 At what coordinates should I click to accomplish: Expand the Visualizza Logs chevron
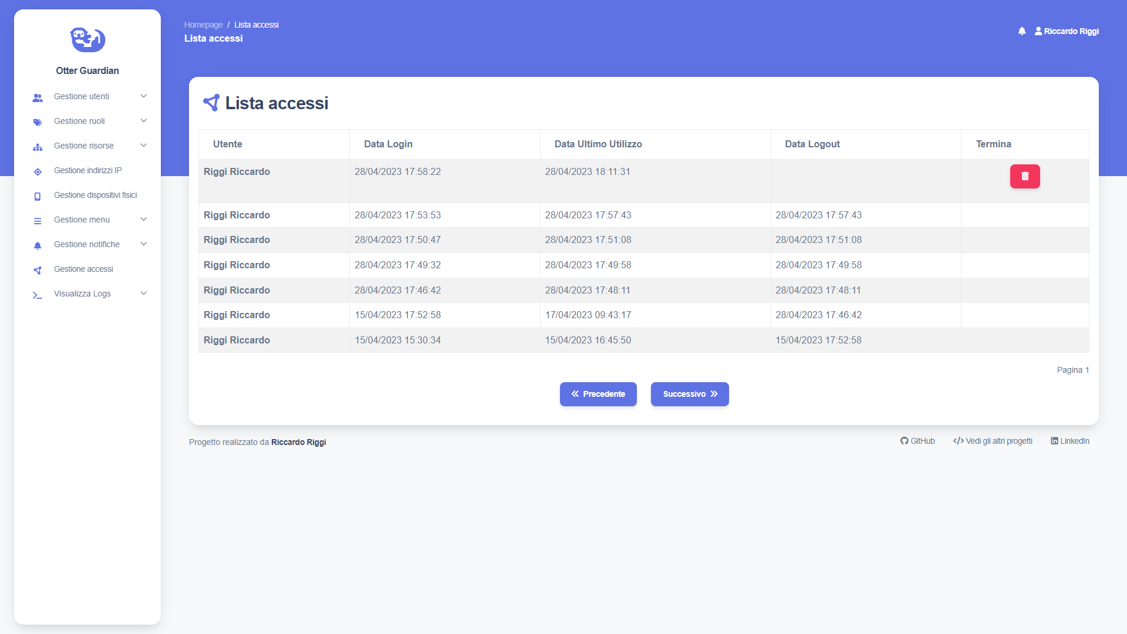coord(143,294)
